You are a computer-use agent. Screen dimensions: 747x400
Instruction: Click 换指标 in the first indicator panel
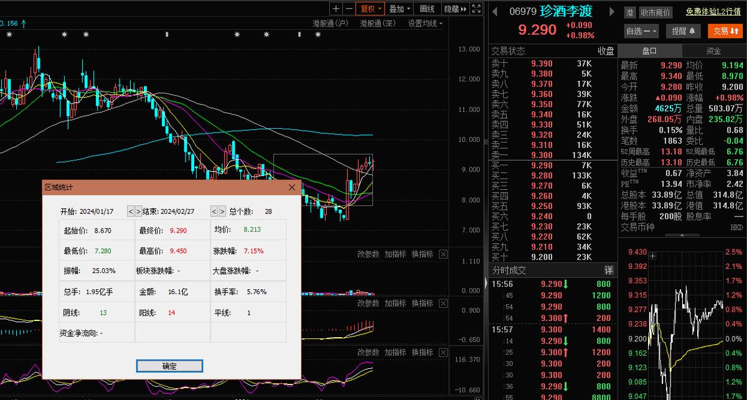[423, 254]
